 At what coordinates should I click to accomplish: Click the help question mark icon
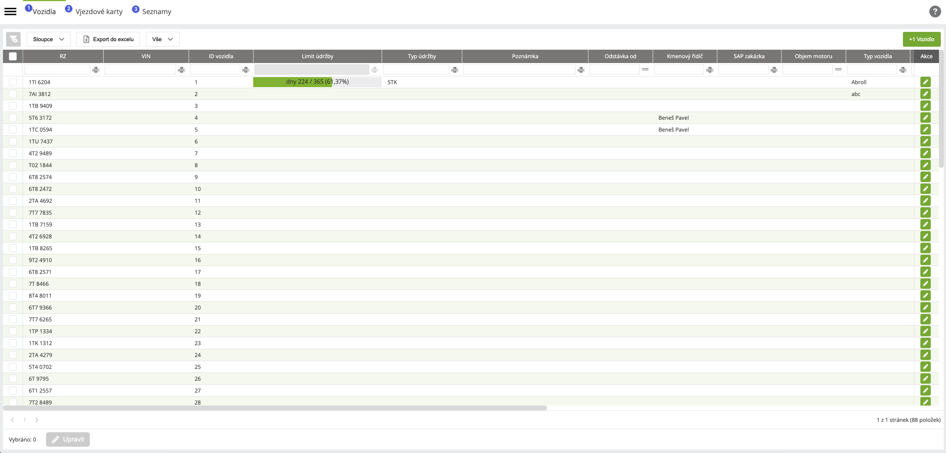click(934, 11)
